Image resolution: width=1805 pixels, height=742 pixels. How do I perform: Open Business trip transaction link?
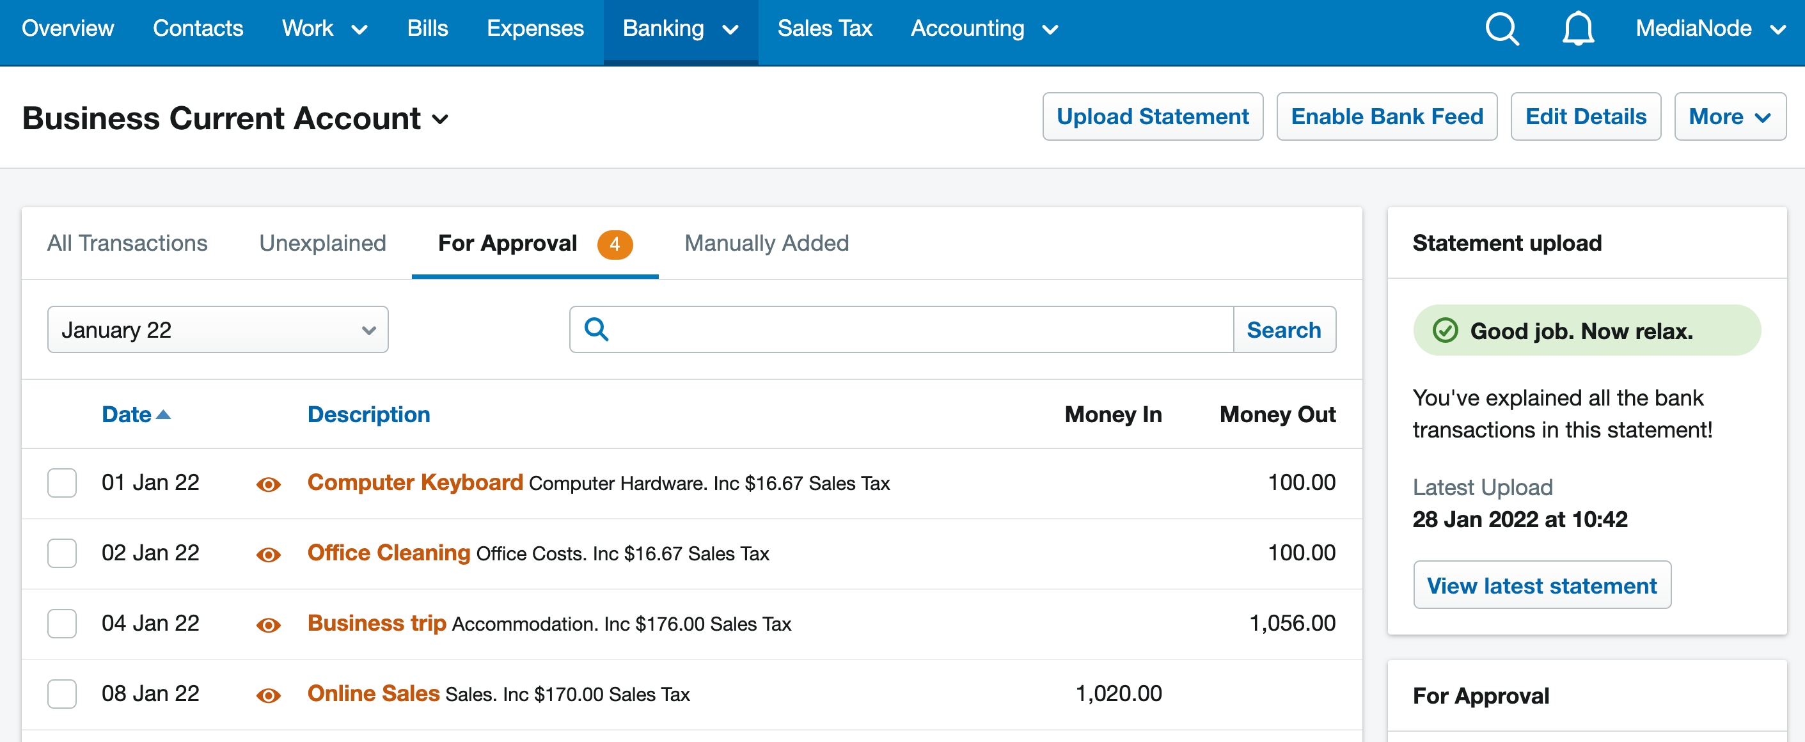click(377, 623)
